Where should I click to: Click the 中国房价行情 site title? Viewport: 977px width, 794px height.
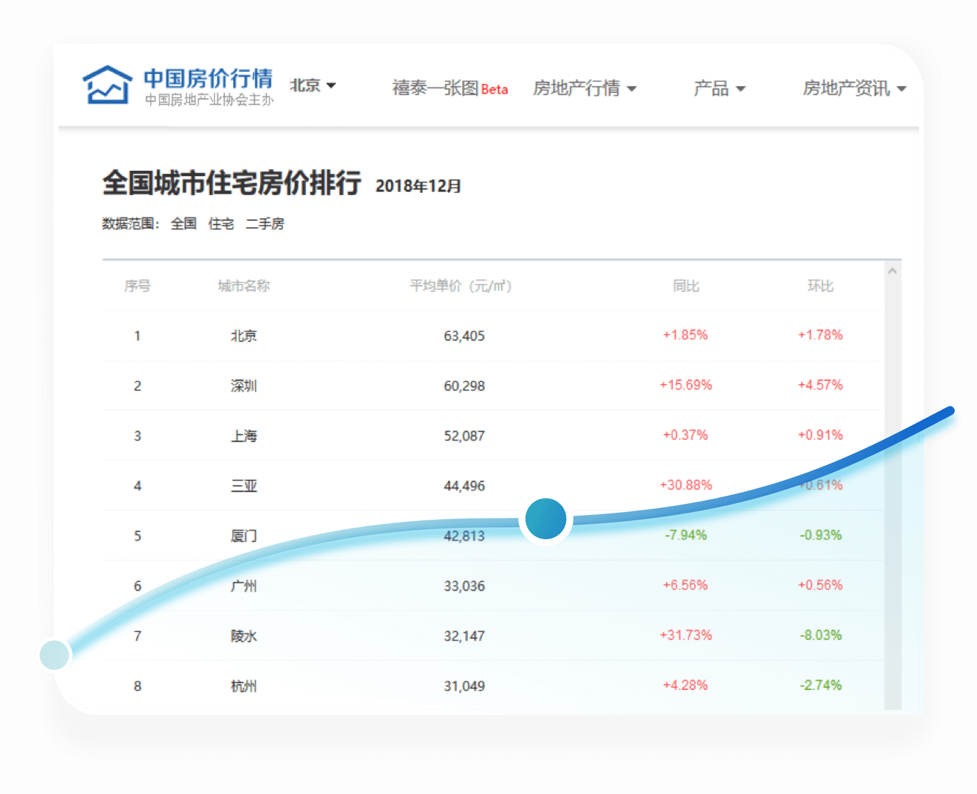coord(208,78)
